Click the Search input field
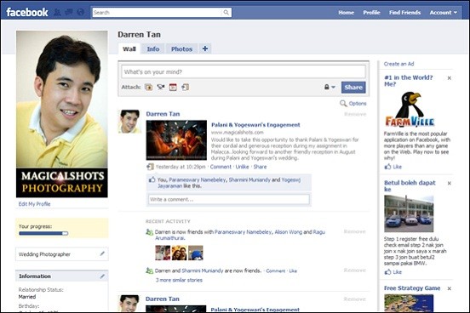Viewport: 470px width, 313px height. pos(158,12)
